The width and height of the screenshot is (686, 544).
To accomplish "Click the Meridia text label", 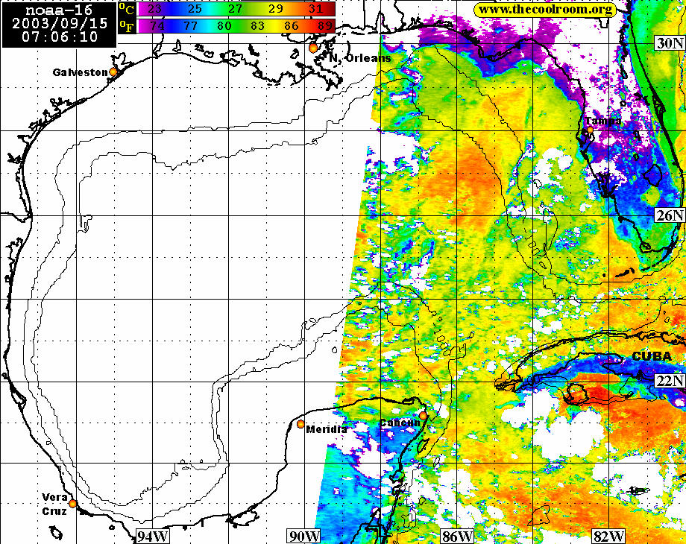I will point(327,429).
